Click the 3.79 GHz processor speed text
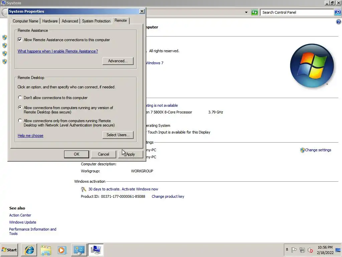 coord(215,112)
